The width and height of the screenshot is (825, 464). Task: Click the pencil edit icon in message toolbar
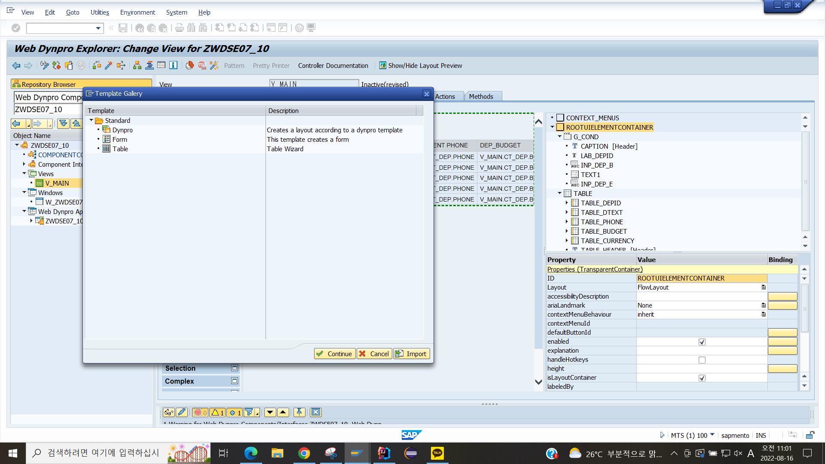[x=181, y=412]
